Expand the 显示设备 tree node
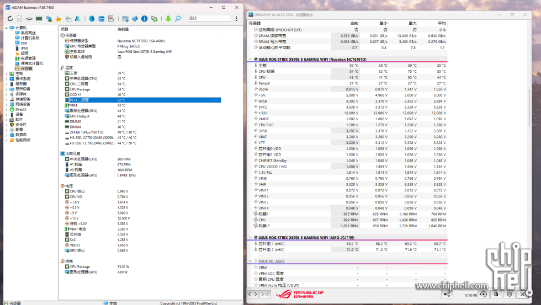 click(x=6, y=89)
